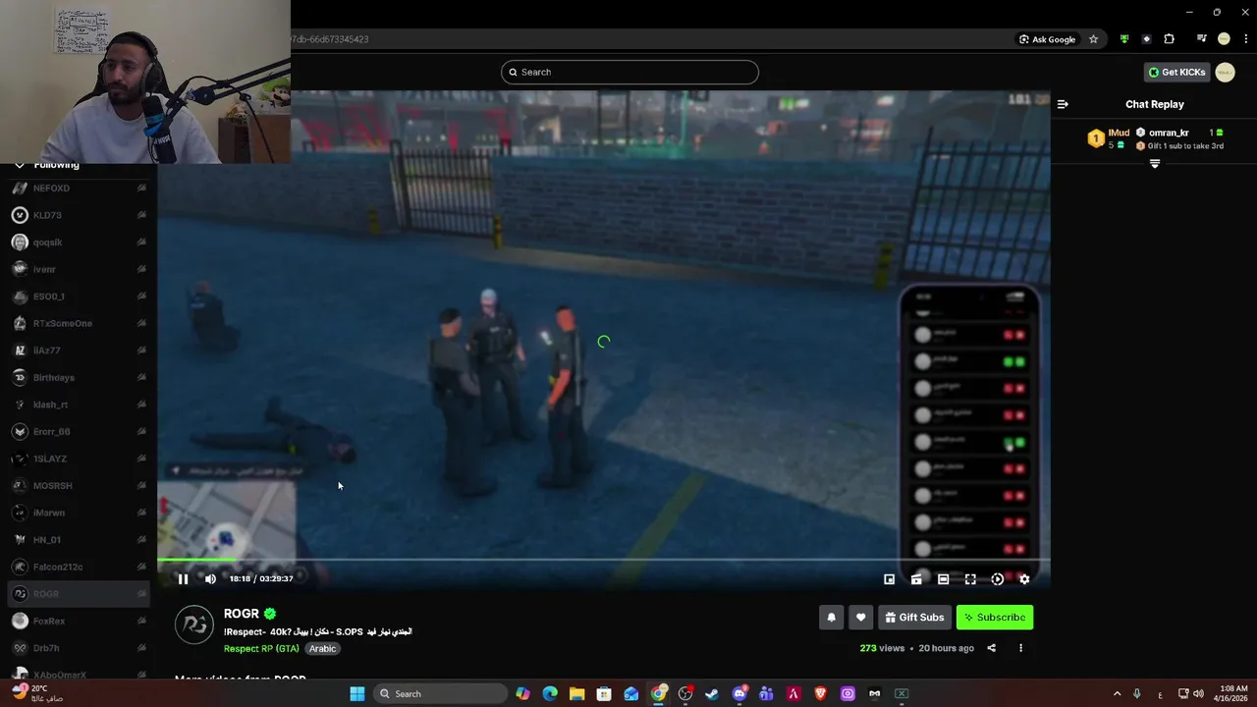Viewport: 1257px width, 707px height.
Task: Open ROGR's channel avatar below the video
Action: 194,625
